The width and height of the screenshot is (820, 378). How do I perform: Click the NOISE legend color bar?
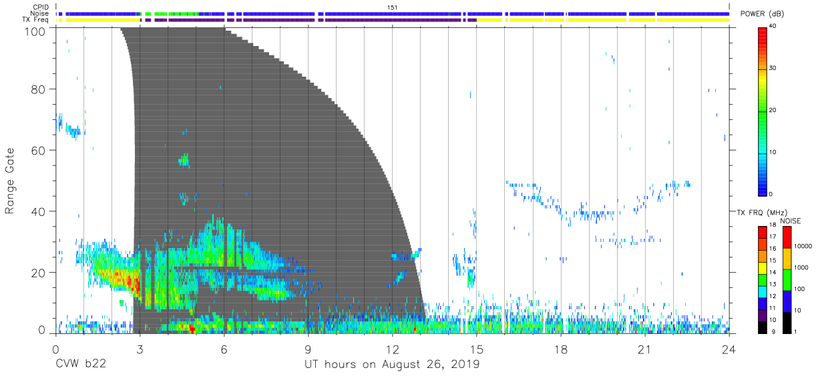787,279
